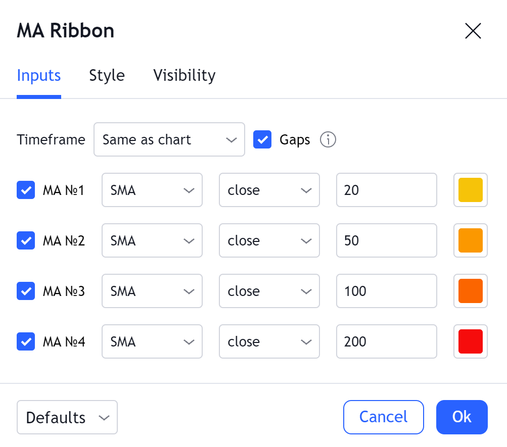
Task: Expand MA №1 type SMA dropdown
Action: [152, 190]
